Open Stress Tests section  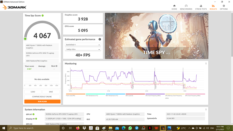click(x=201, y=7)
